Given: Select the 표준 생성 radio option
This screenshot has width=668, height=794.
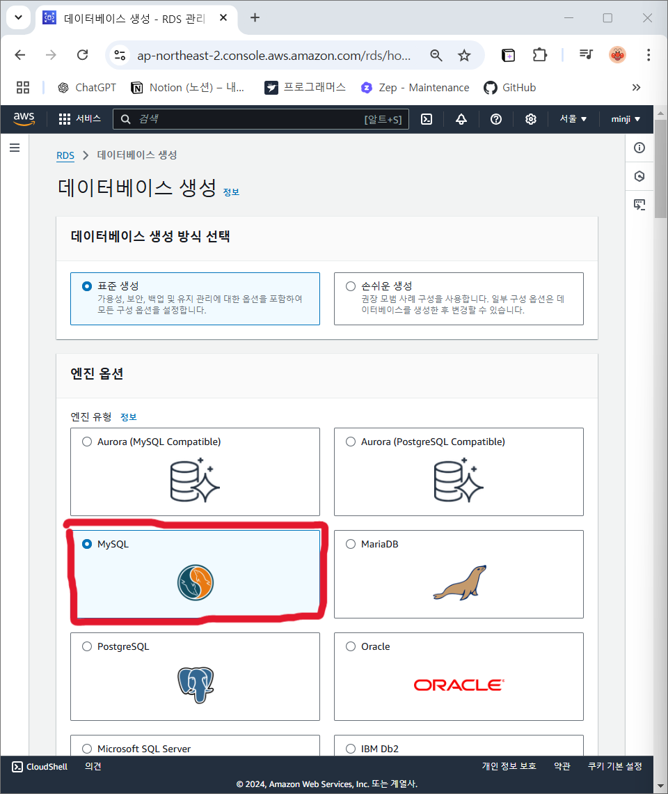Looking at the screenshot, I should [87, 286].
